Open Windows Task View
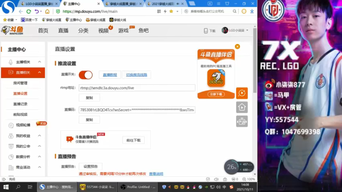The width and height of the screenshot is (342, 192). (x=30, y=187)
